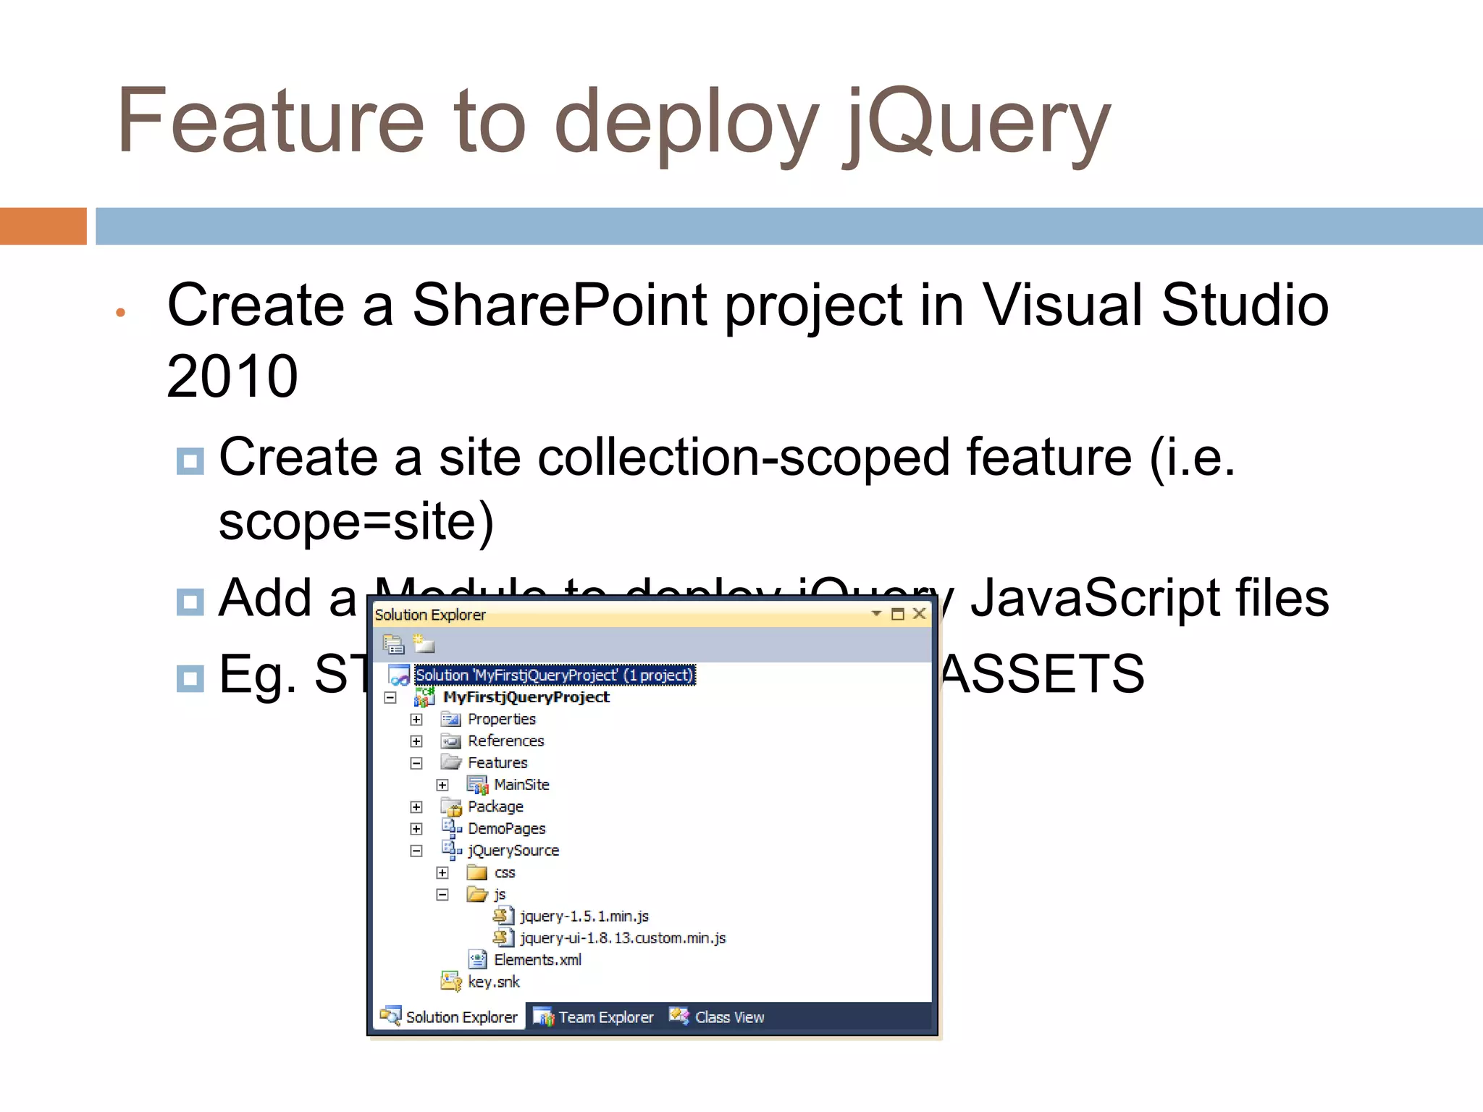Click the Properties folder icon

451,720
